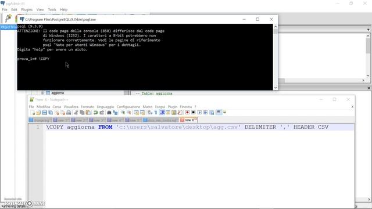Toggle Show all characters pilcrow icon
372x209 pixels.
coord(156,113)
